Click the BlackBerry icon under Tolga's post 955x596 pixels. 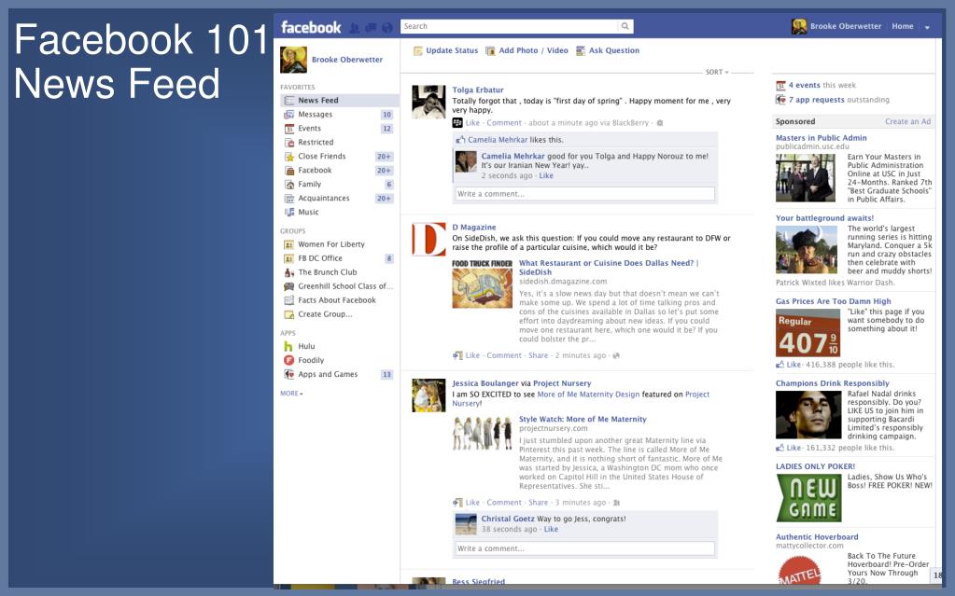pos(457,123)
